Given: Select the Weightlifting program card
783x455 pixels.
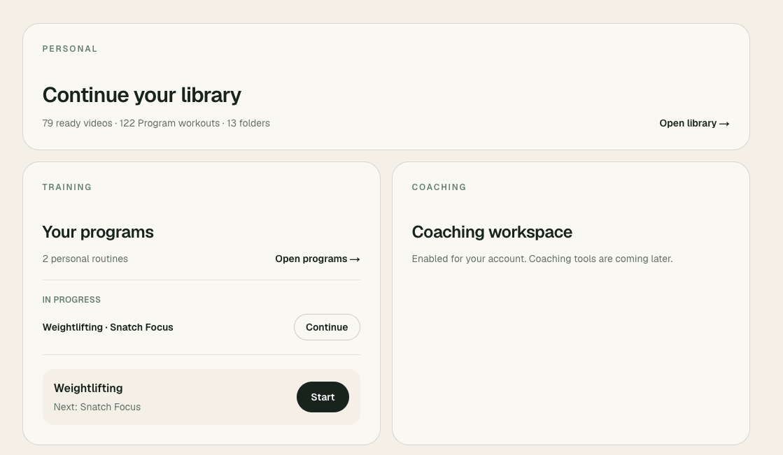Looking at the screenshot, I should (x=202, y=397).
